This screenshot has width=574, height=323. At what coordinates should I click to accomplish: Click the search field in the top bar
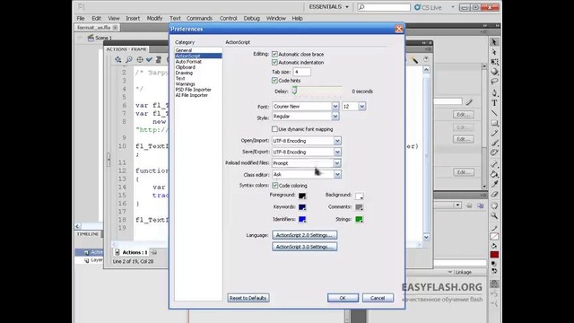tap(384, 7)
